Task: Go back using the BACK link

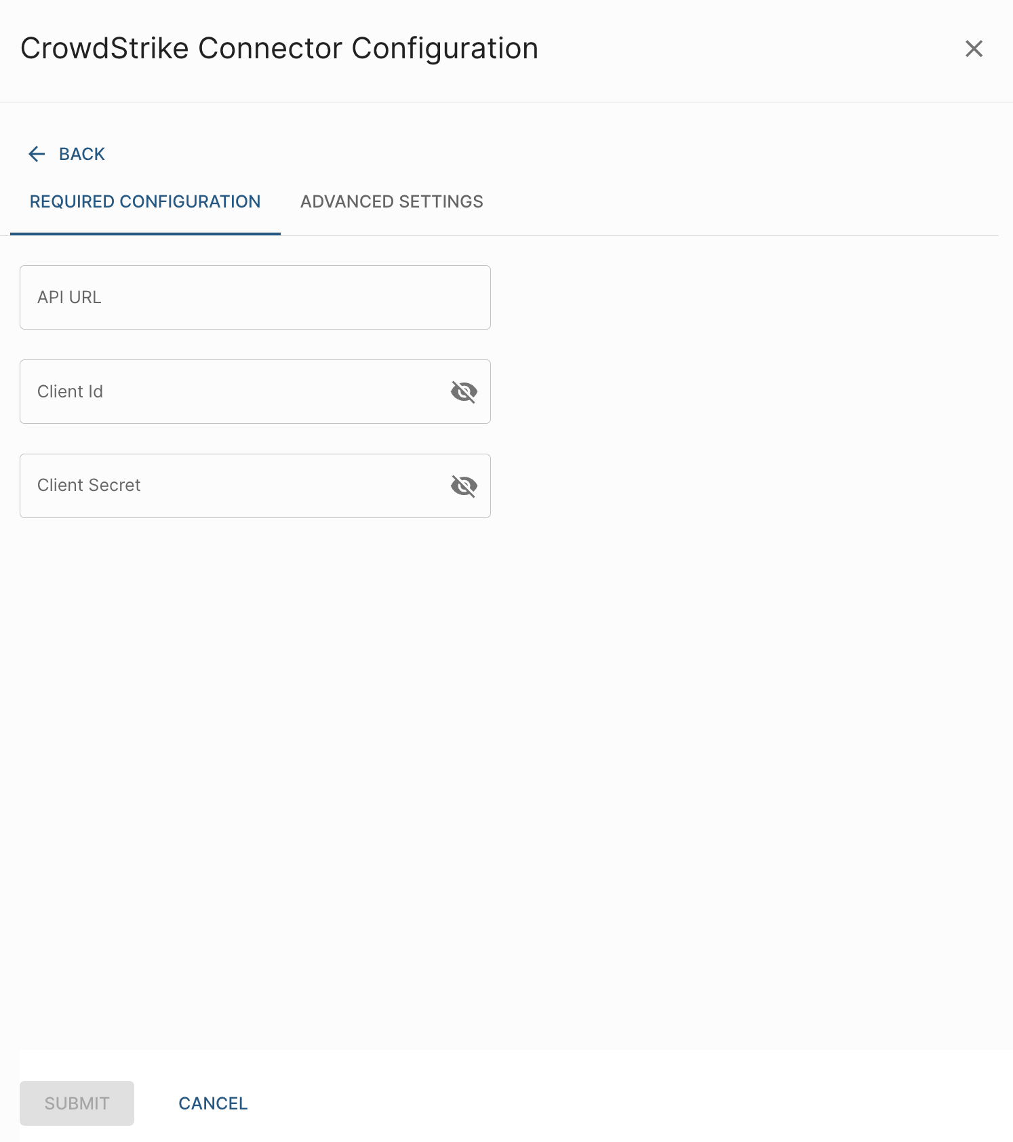Action: (x=81, y=154)
